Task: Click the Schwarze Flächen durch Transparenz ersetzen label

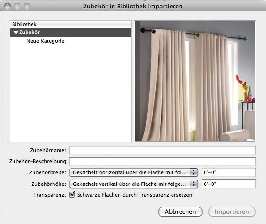Action: point(134,195)
